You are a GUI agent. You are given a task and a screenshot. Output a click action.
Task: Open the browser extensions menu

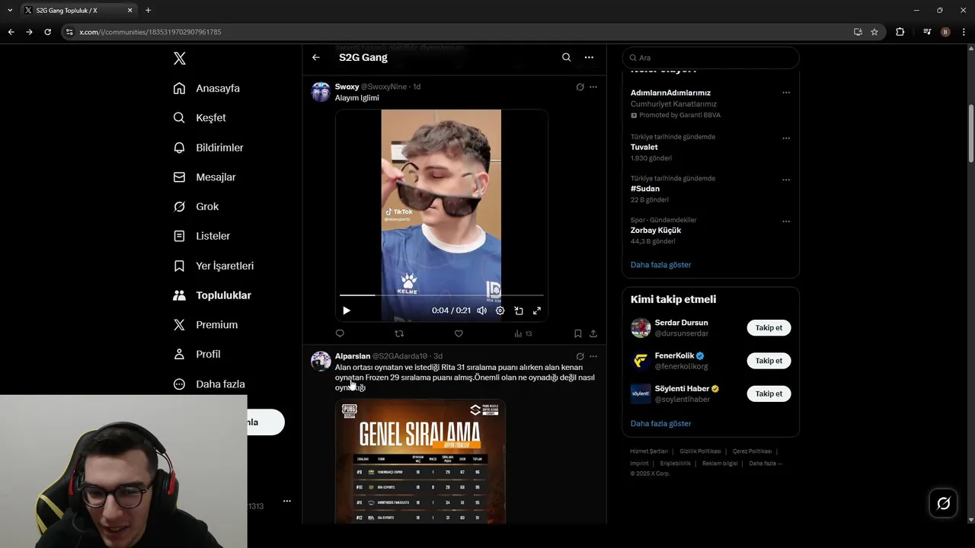pos(900,32)
